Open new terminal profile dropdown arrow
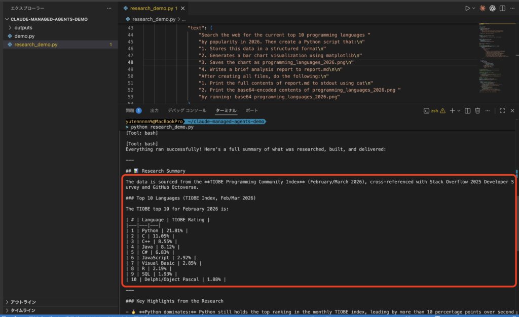 tap(459, 110)
